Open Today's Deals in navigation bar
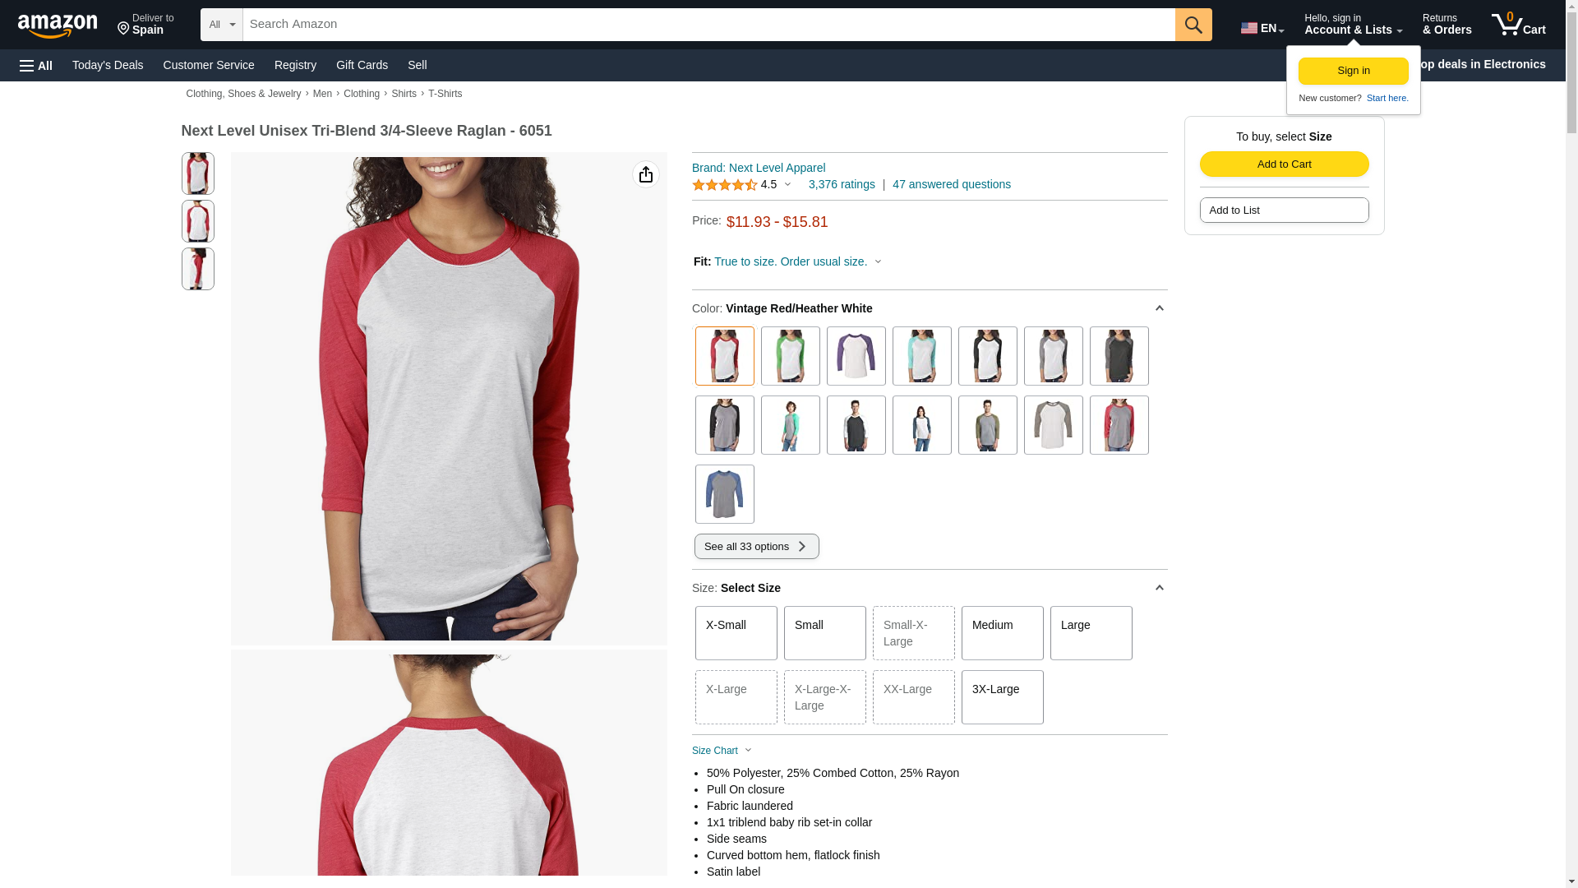1578x888 pixels. tap(108, 65)
